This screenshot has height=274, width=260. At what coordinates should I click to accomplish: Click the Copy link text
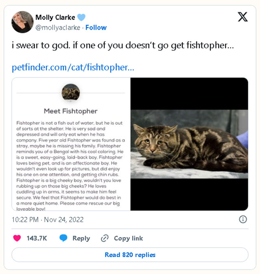point(128,238)
